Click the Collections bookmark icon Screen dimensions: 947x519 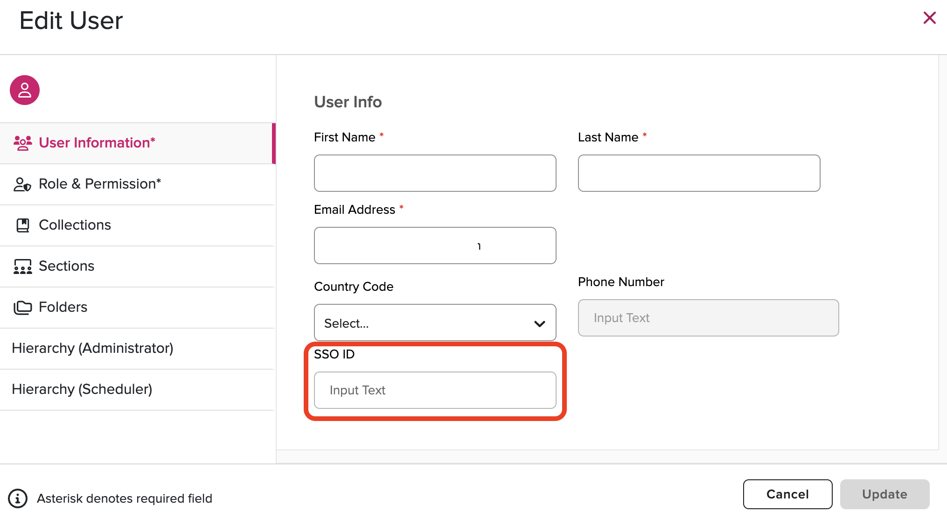(x=22, y=225)
